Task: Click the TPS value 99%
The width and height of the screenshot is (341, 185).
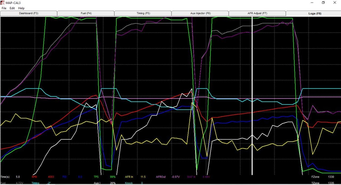Action: pos(113,177)
